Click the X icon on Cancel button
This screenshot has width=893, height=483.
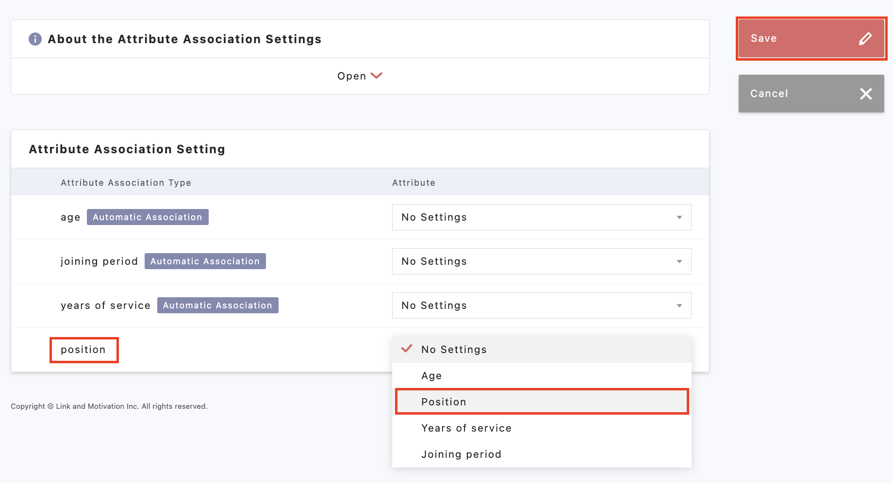pos(866,94)
